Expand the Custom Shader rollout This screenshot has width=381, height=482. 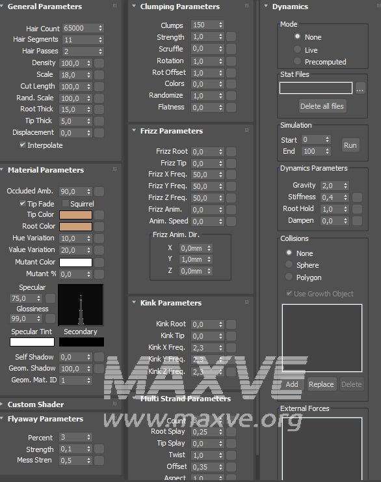tap(2, 404)
